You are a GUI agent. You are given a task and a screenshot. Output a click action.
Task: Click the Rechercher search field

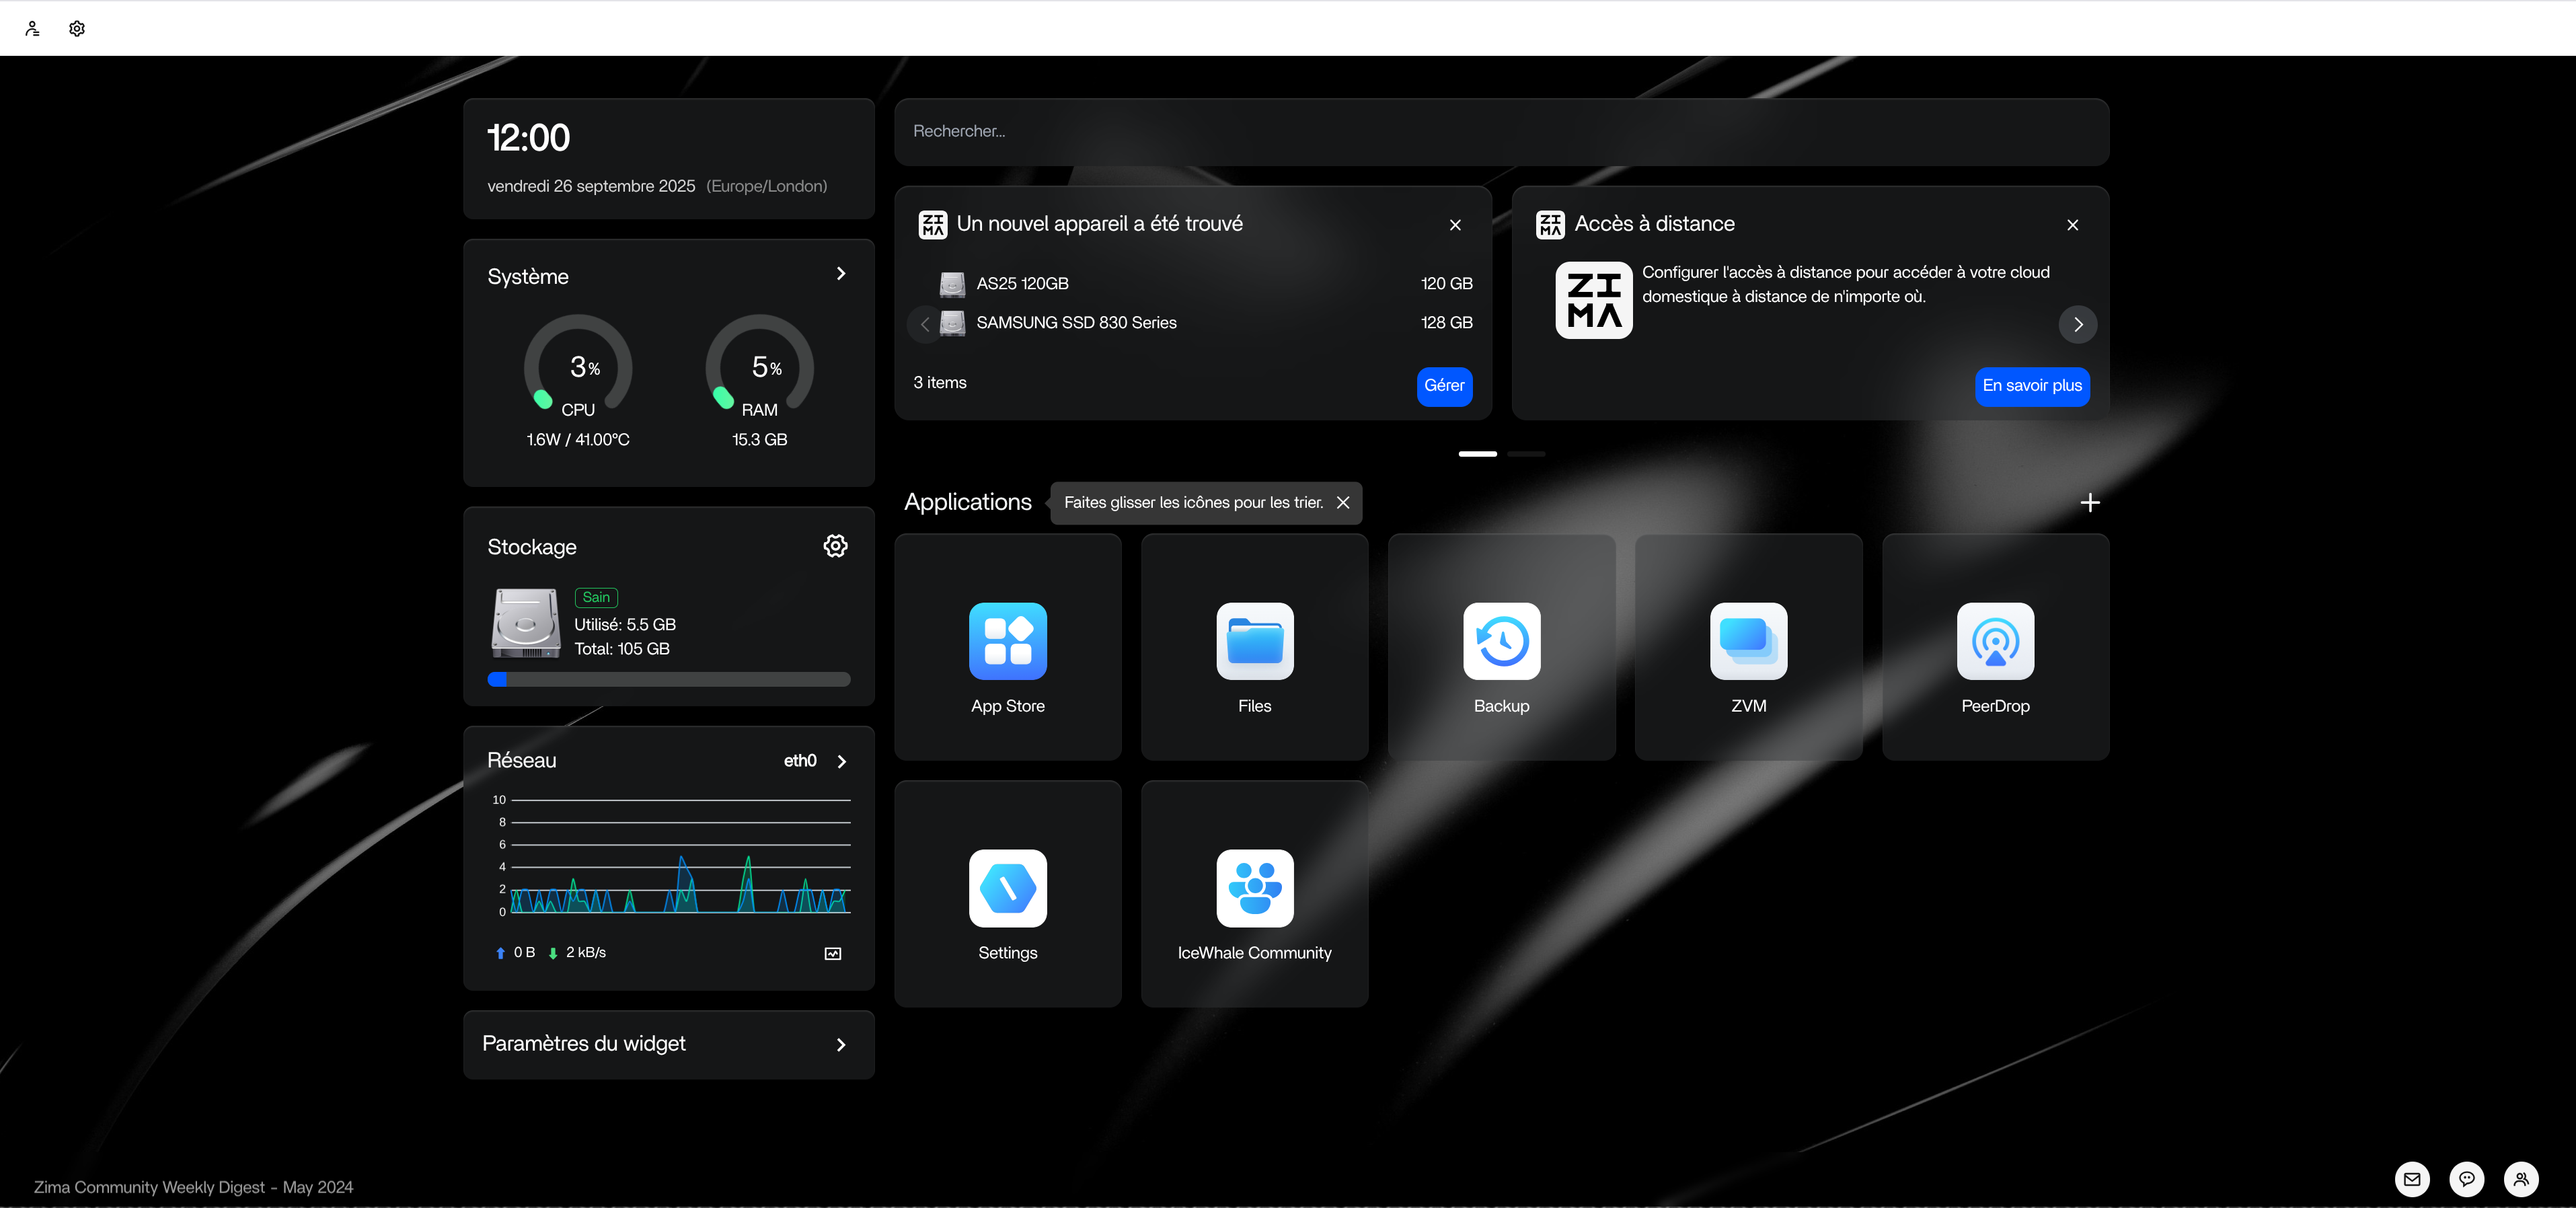click(x=1500, y=132)
